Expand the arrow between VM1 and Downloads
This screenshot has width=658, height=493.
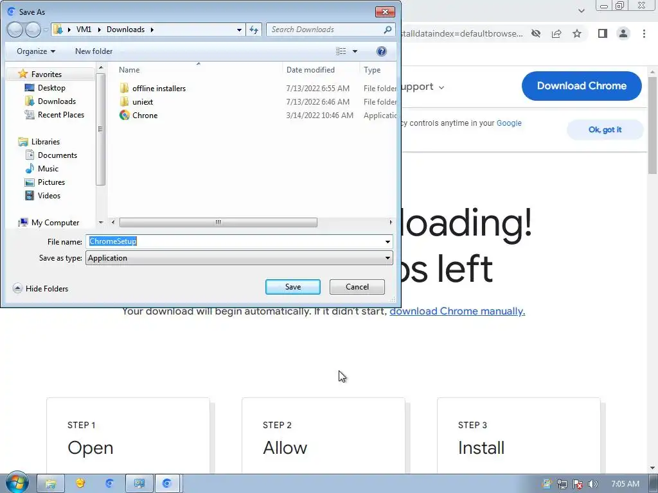coord(100,30)
